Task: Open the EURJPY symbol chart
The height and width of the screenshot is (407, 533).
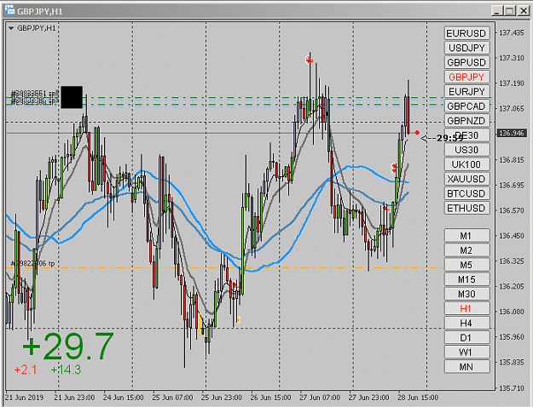Action: [466, 92]
